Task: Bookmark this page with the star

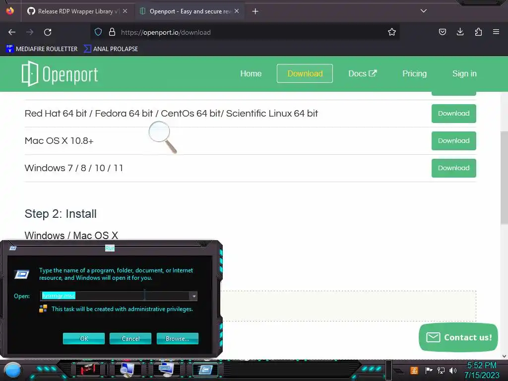Action: click(392, 32)
